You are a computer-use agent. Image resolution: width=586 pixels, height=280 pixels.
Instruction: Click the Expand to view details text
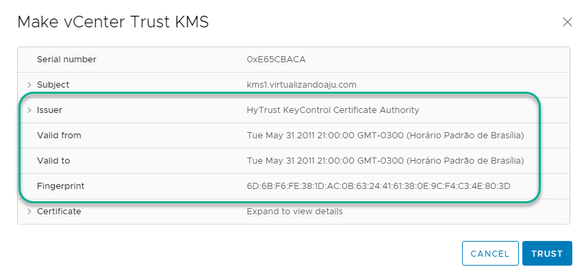[x=294, y=212]
